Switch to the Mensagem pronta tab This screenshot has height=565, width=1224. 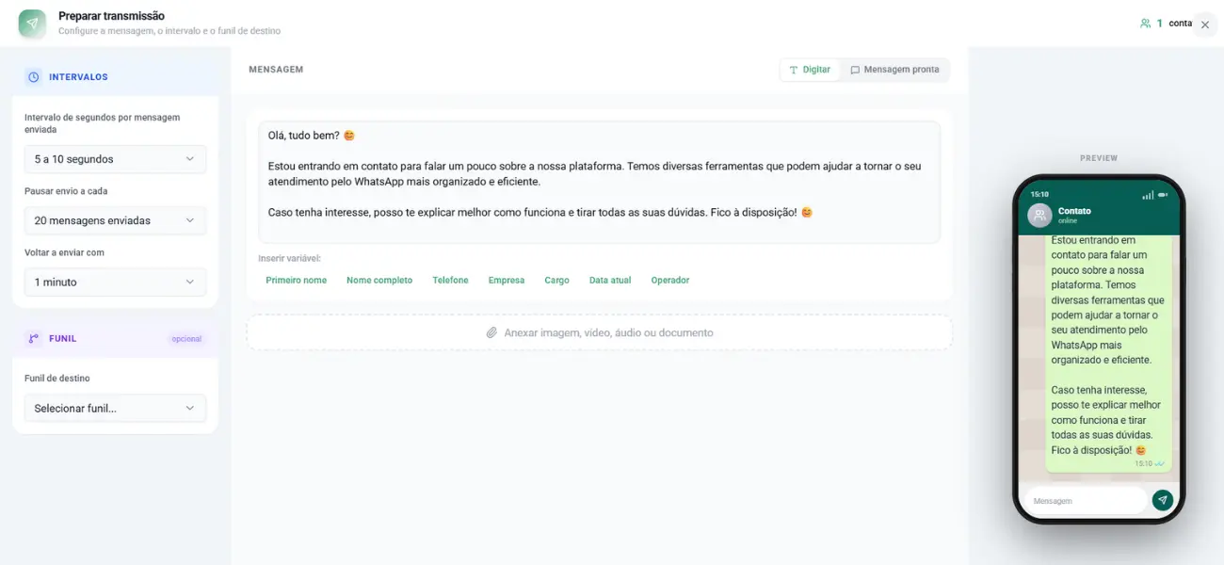click(894, 70)
